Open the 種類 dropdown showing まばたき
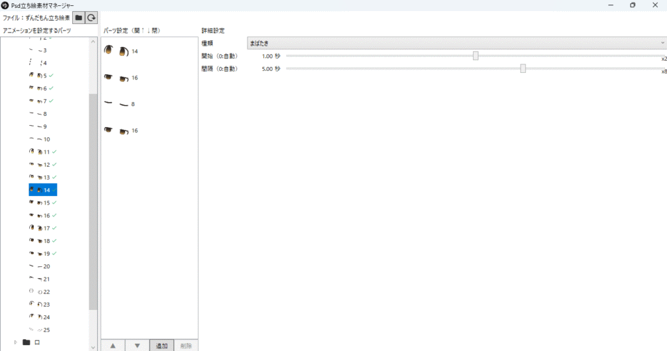The width and height of the screenshot is (667, 351). point(456,43)
